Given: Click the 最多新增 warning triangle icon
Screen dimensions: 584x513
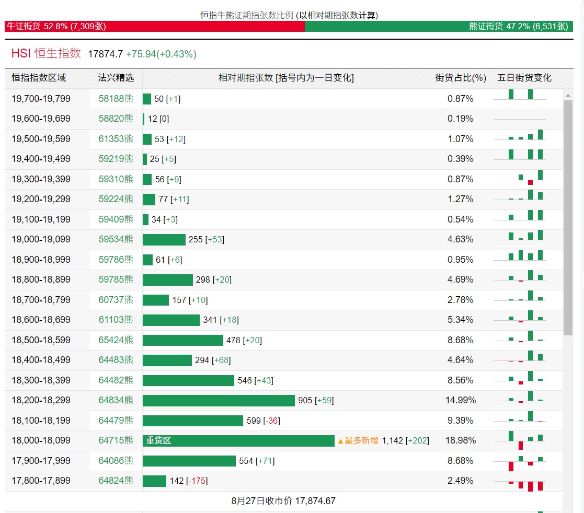Looking at the screenshot, I should point(340,441).
